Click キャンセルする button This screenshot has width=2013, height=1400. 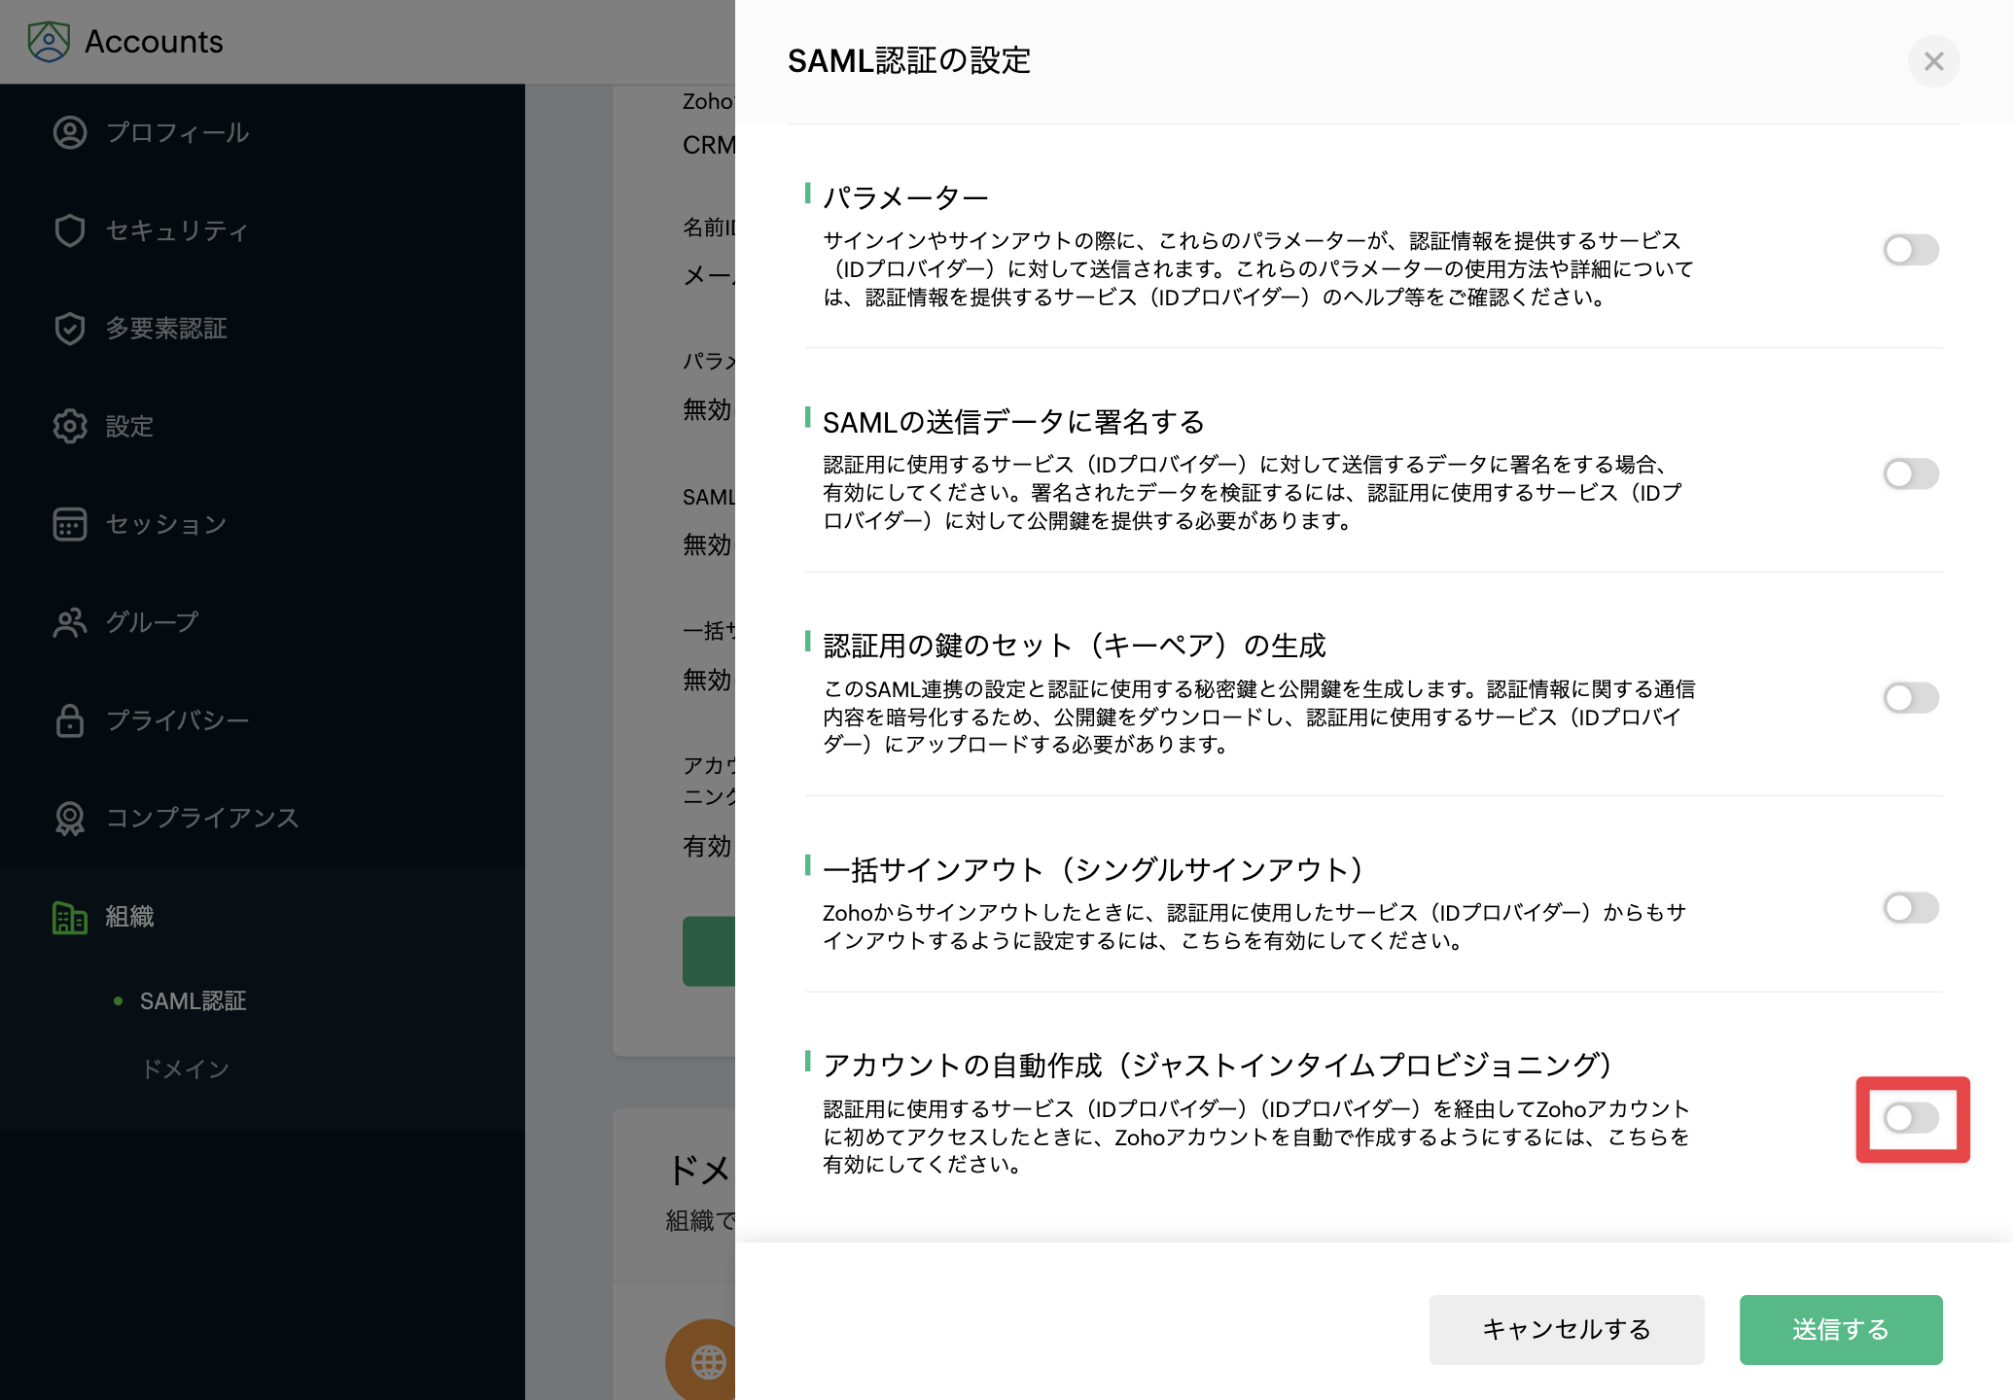tap(1566, 1329)
